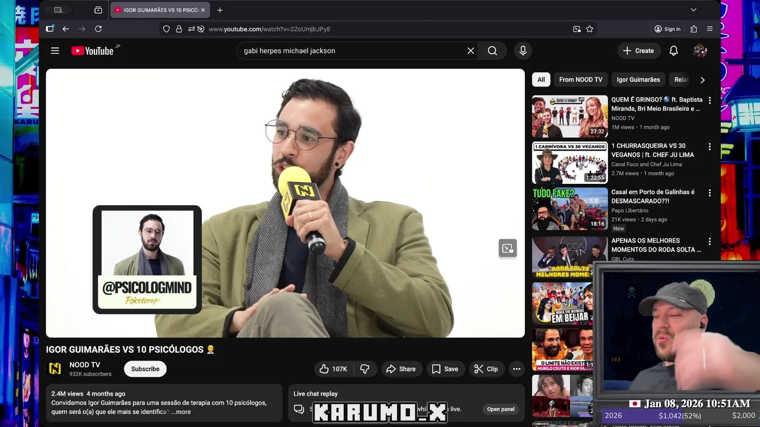Like the video with 107K likes
Image resolution: width=760 pixels, height=427 pixels.
click(333, 369)
